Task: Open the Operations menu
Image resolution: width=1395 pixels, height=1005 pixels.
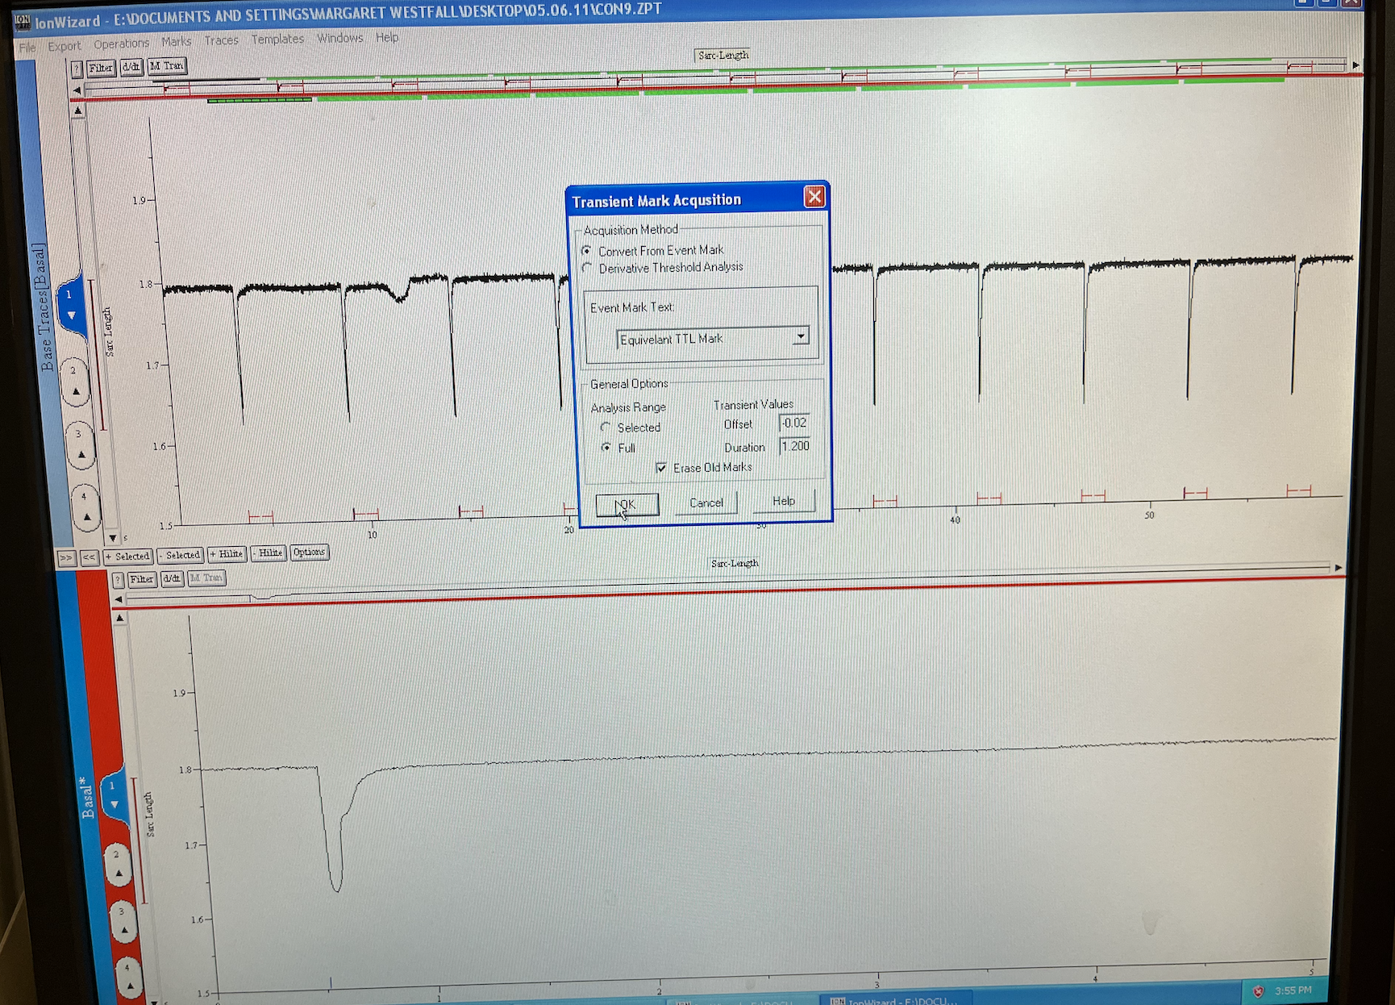Action: (x=121, y=44)
